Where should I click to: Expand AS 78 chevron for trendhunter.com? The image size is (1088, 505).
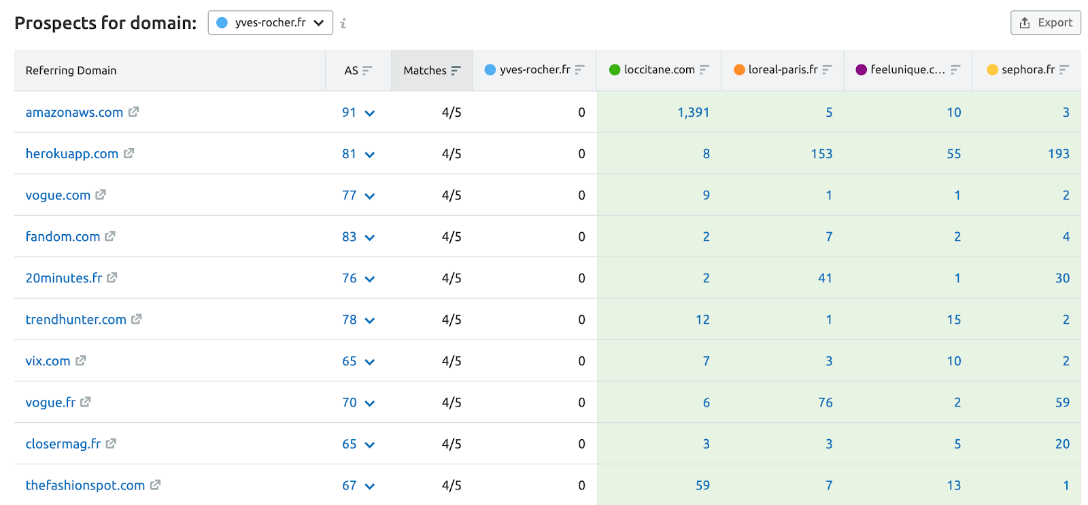pos(370,320)
